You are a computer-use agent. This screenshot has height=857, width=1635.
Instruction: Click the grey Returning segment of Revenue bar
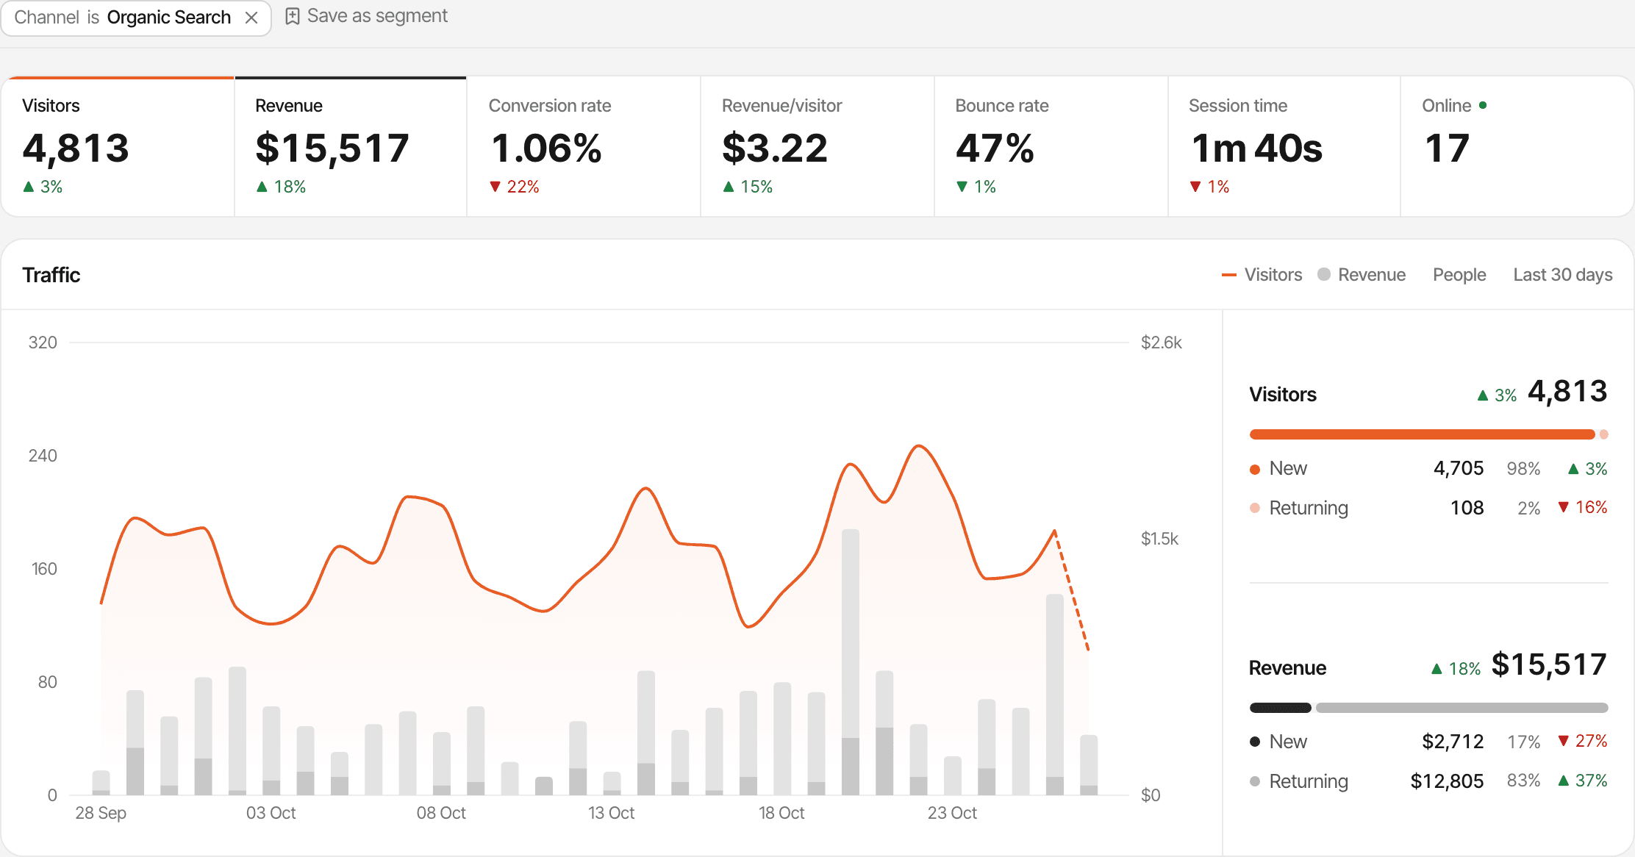[x=1462, y=708]
